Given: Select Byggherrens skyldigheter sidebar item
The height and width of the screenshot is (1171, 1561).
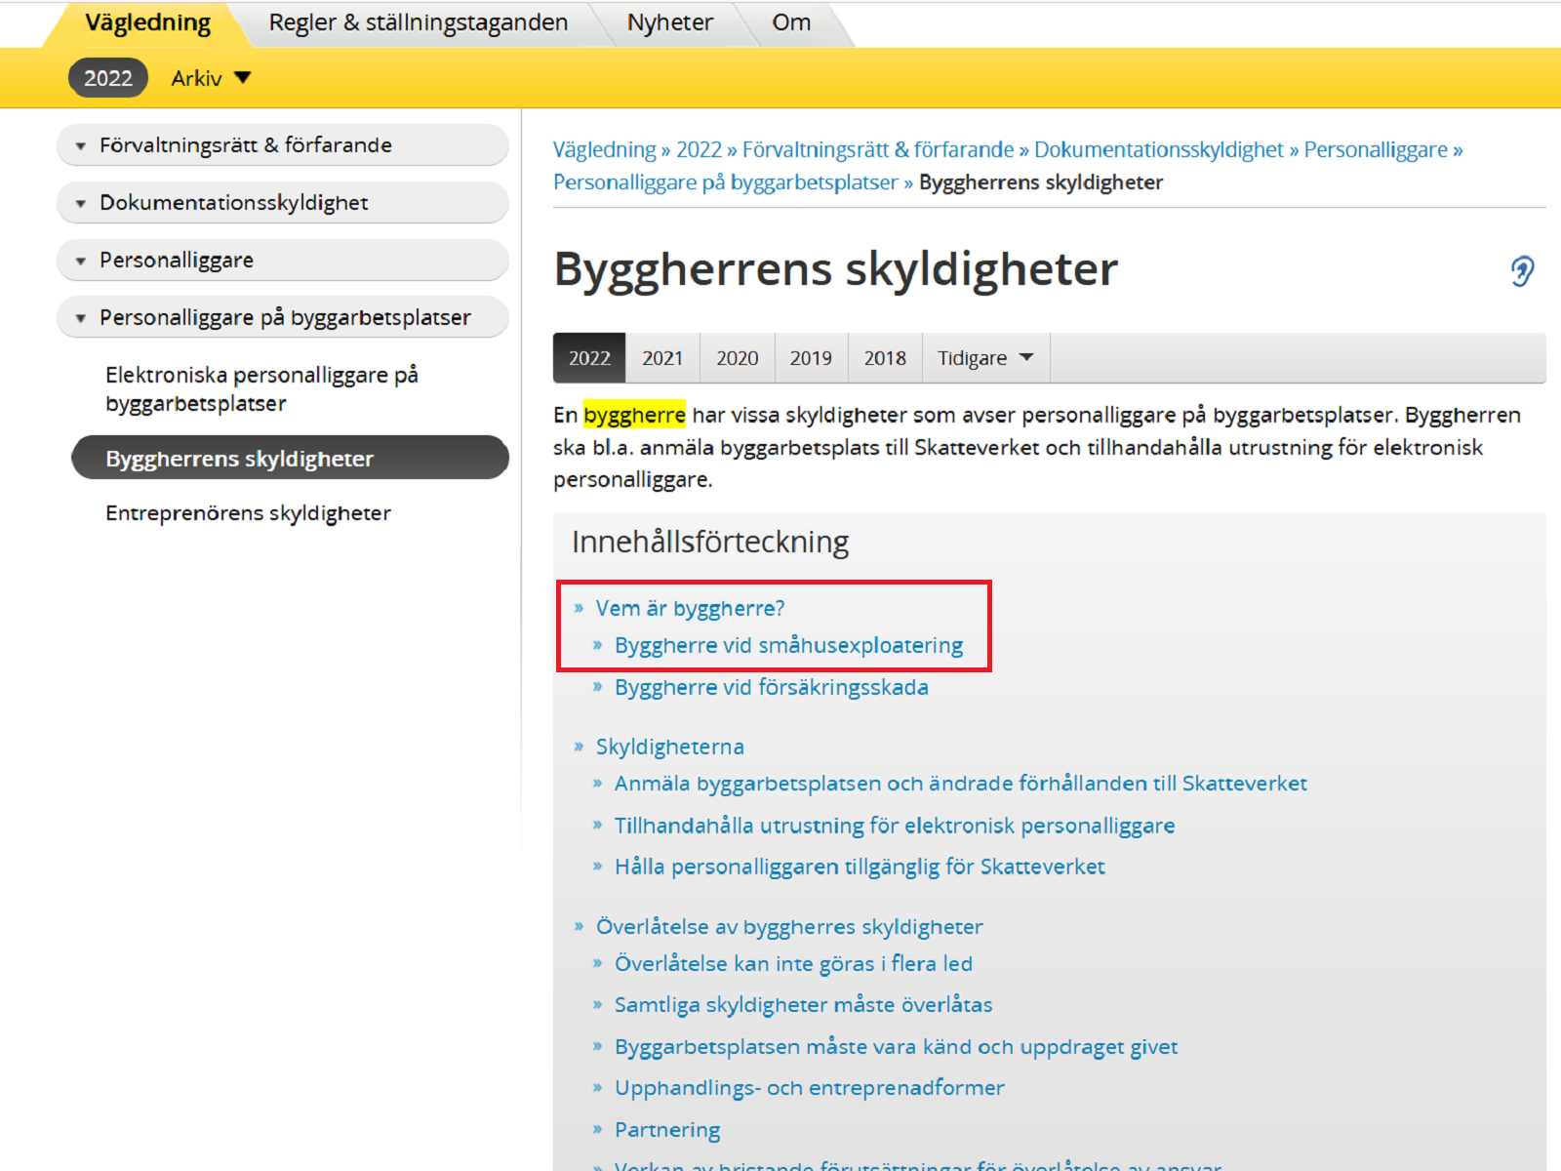Looking at the screenshot, I should point(290,459).
